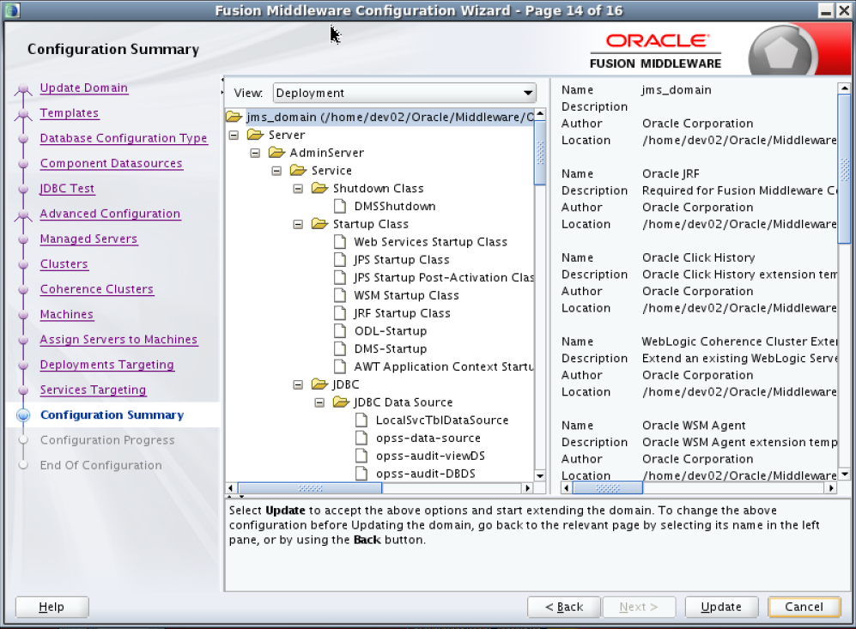Click the Help button
The width and height of the screenshot is (856, 629).
coord(52,607)
